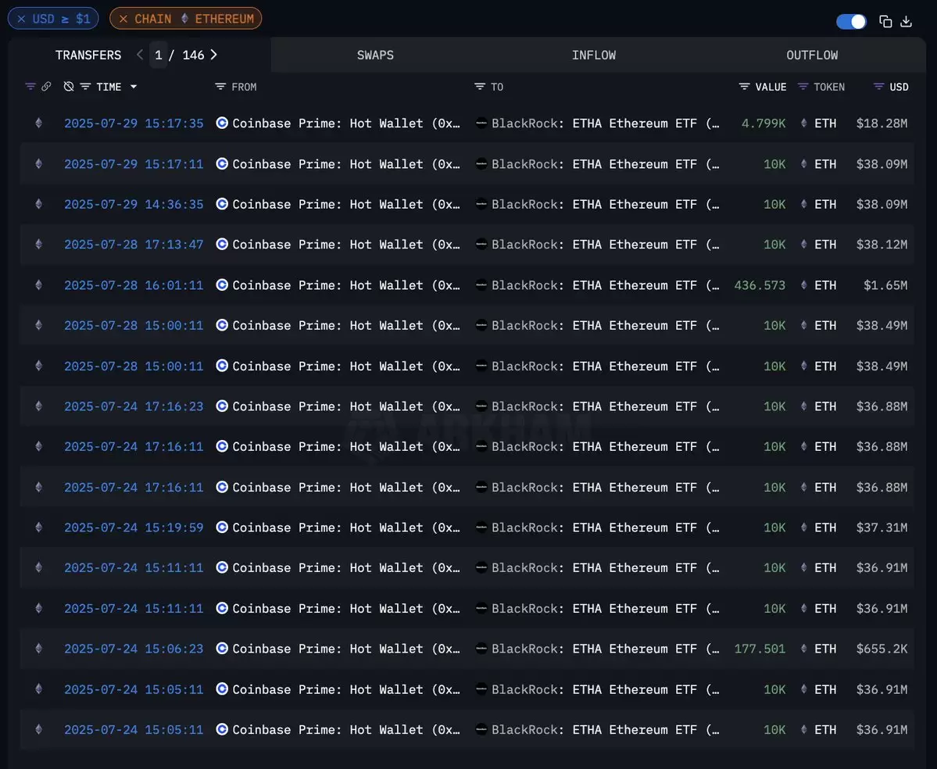Viewport: 937px width, 769px height.
Task: Click 10K value in 15:19:59 row
Action: (774, 528)
